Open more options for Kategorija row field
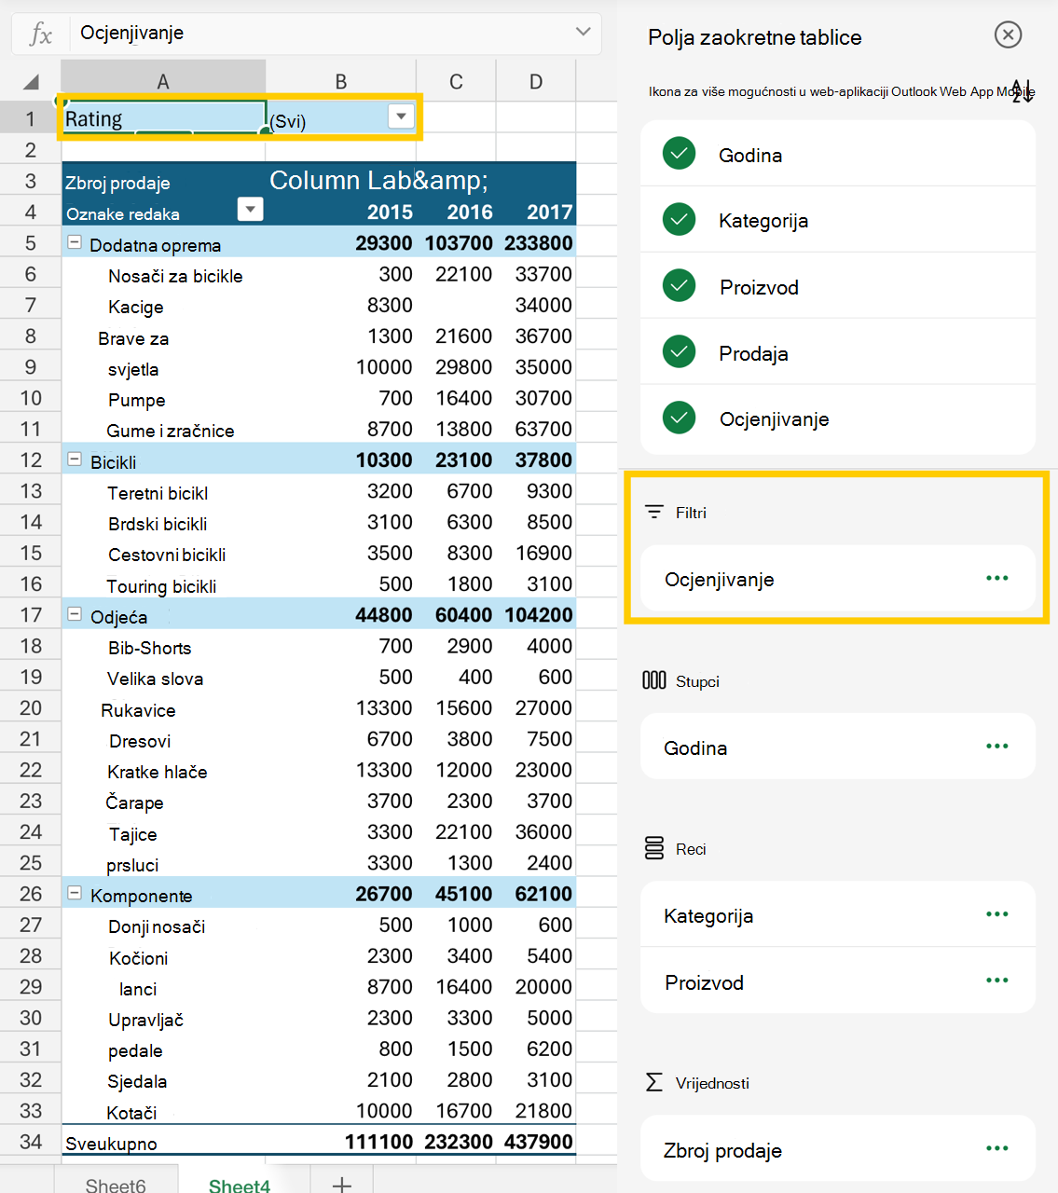The width and height of the screenshot is (1058, 1193). pos(997,914)
